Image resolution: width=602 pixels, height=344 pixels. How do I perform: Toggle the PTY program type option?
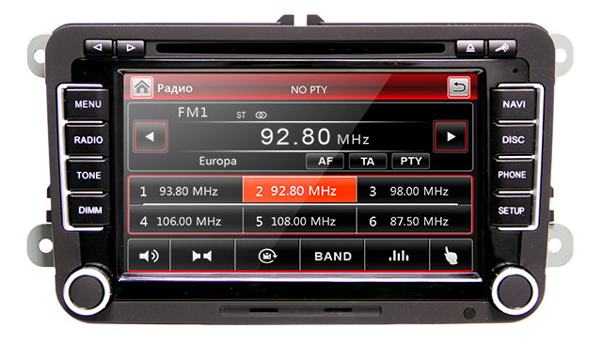[x=411, y=161]
